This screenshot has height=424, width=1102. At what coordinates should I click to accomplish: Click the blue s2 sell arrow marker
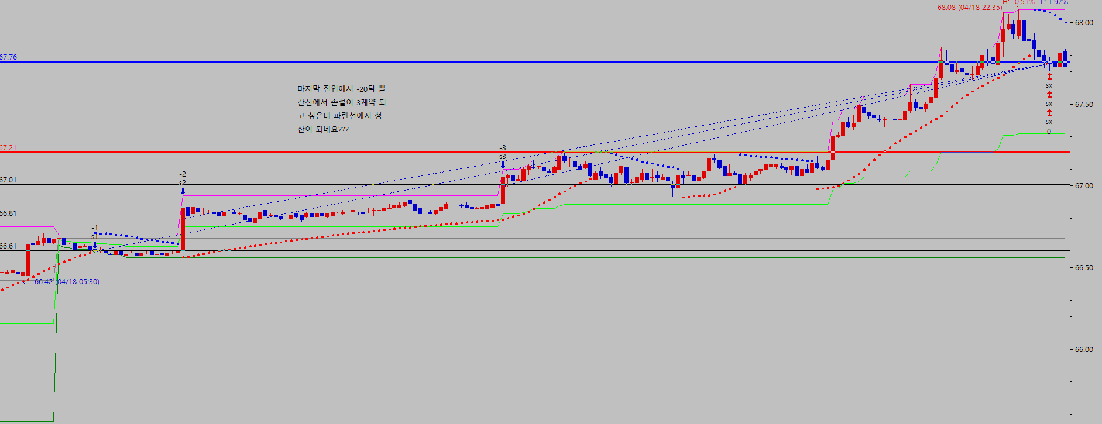tap(183, 191)
